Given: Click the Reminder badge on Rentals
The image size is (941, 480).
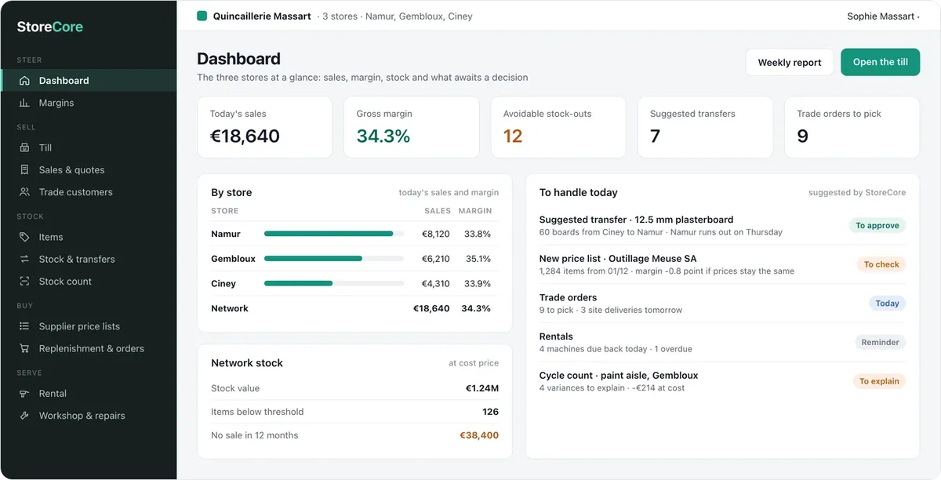Looking at the screenshot, I should point(880,342).
